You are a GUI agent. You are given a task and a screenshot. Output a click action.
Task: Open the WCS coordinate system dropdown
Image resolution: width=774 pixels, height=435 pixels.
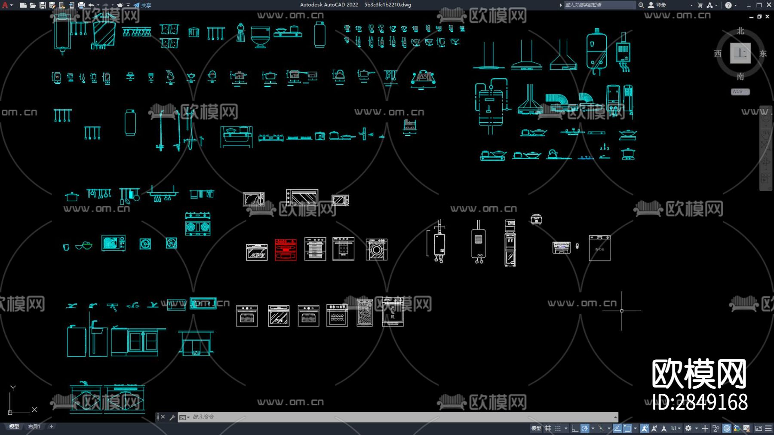click(740, 92)
